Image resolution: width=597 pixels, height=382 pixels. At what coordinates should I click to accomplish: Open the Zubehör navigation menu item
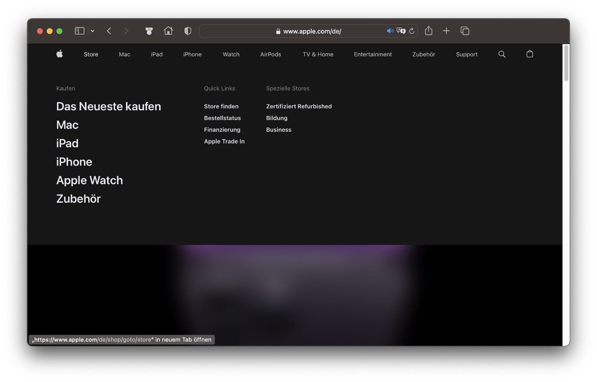click(424, 54)
